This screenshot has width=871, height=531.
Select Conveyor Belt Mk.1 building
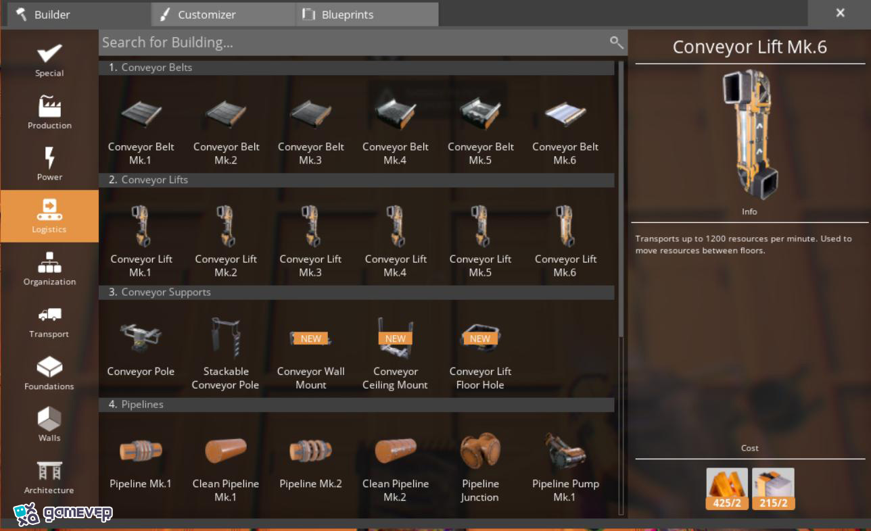click(141, 126)
